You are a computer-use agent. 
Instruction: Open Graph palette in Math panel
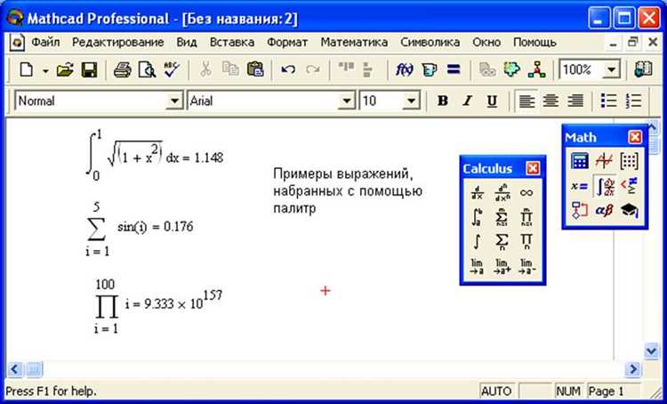pyautogui.click(x=604, y=160)
